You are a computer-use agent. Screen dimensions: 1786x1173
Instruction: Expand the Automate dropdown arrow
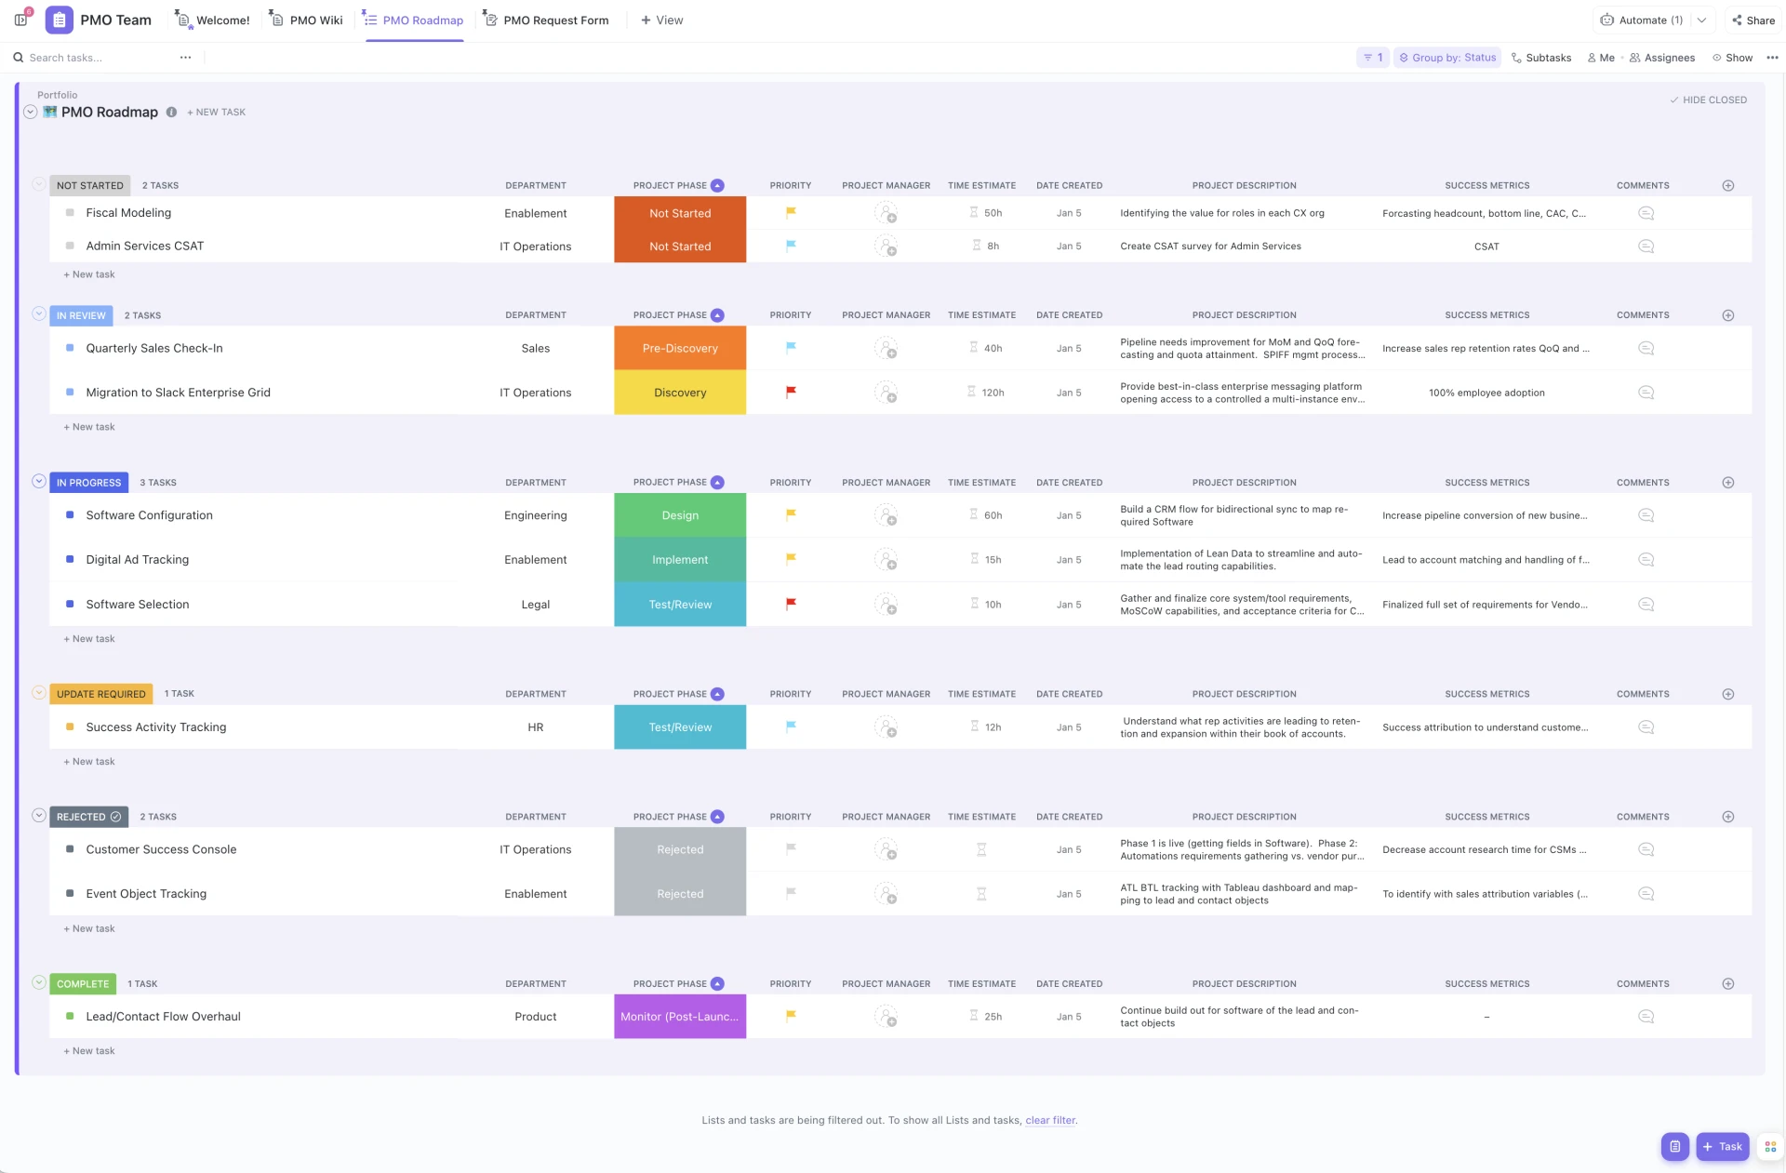(x=1702, y=20)
